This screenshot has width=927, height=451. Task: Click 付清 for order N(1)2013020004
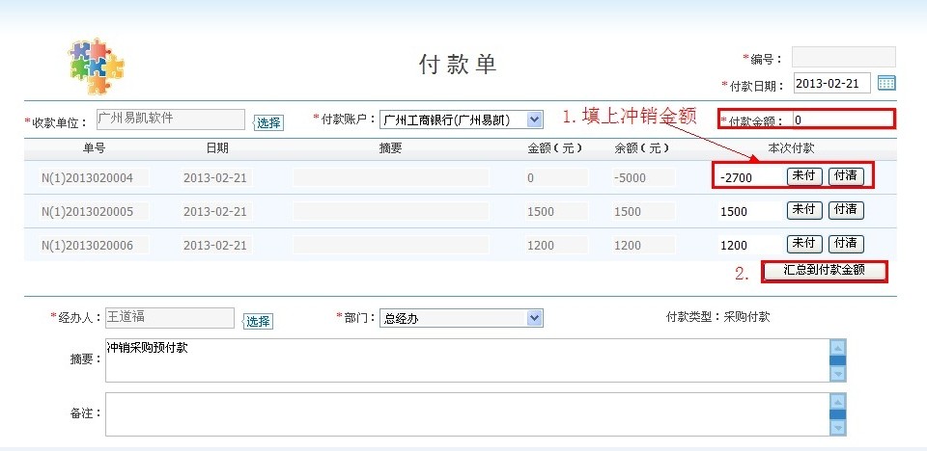(x=846, y=176)
